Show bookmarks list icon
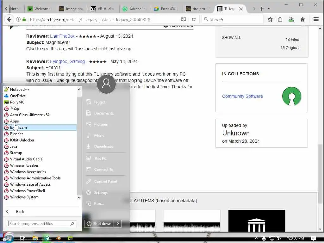324x243 pixels. pos(280,19)
